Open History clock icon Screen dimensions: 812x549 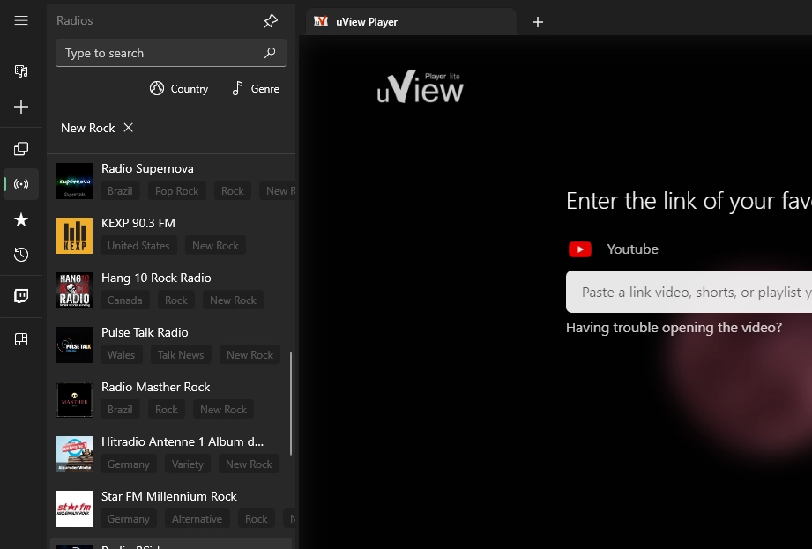(x=20, y=255)
